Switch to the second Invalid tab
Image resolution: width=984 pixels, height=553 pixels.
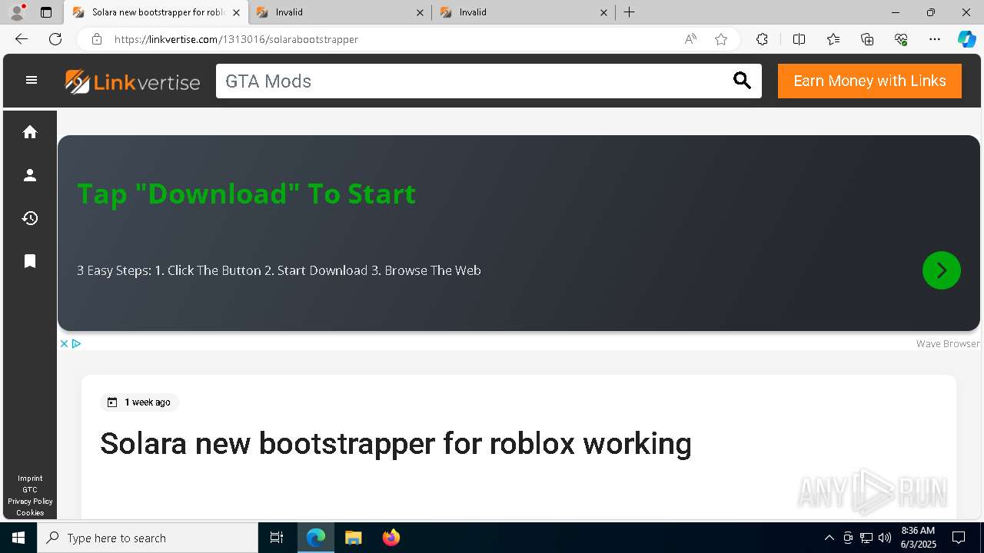341,12
